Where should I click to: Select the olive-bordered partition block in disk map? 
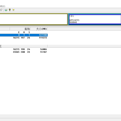point(34,19)
